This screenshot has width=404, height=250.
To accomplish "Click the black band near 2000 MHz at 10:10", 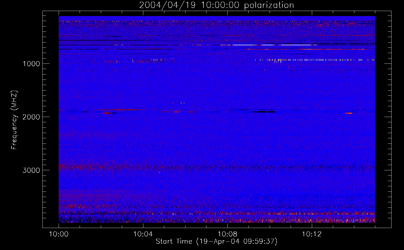I will [x=264, y=112].
